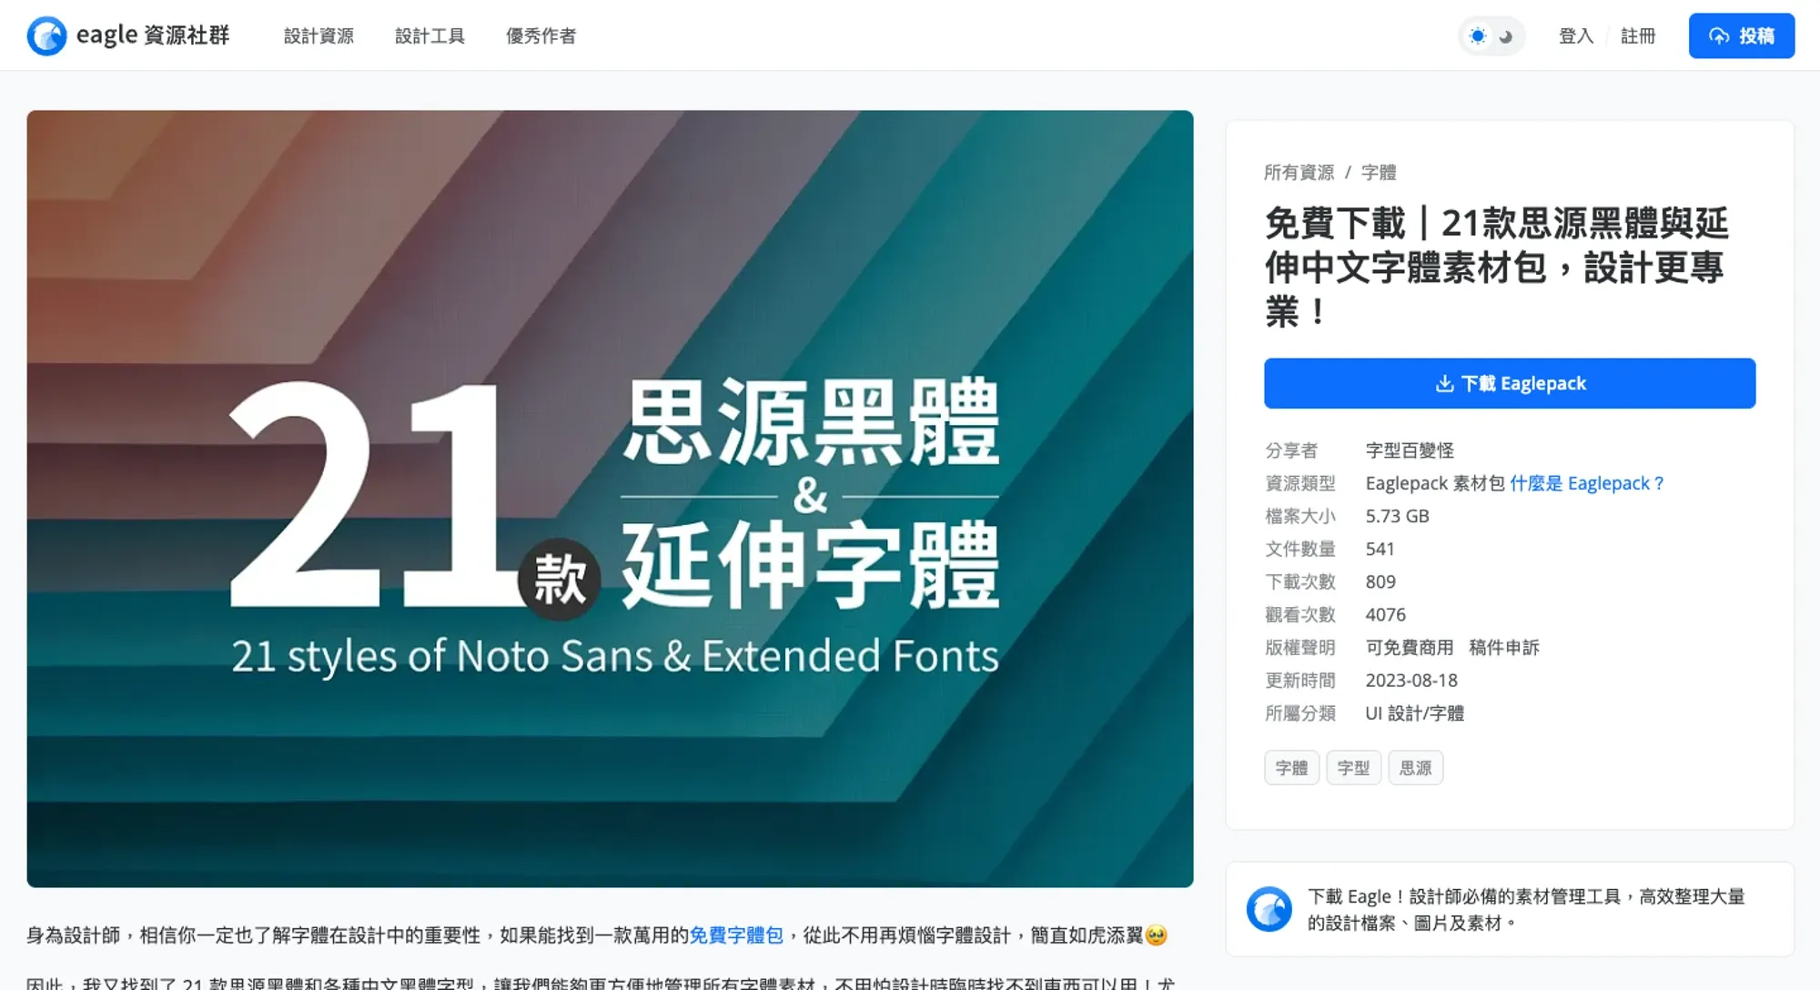This screenshot has width=1820, height=990.
Task: Switch to light mode via the sun icon
Action: coord(1478,36)
